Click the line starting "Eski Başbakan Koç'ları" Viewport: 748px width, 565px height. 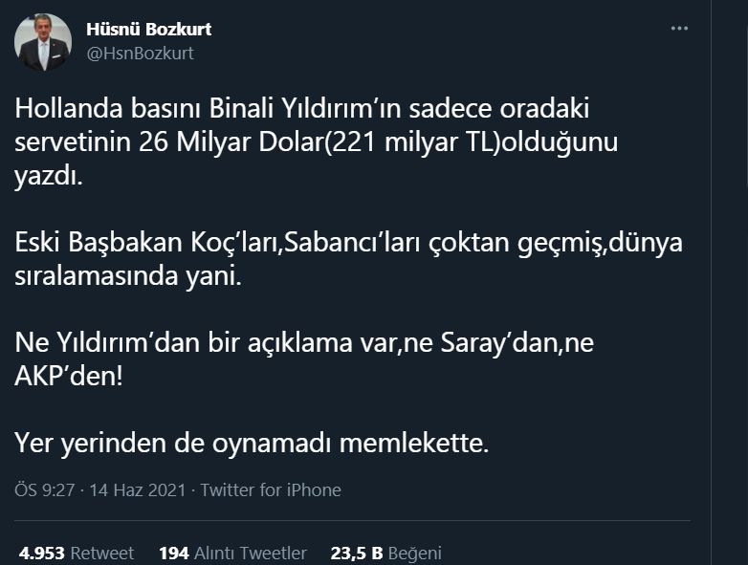click(349, 242)
